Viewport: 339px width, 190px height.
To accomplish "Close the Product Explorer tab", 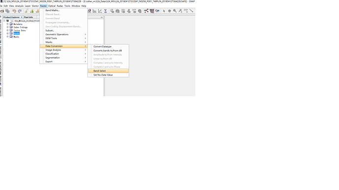I will (x=22, y=17).
